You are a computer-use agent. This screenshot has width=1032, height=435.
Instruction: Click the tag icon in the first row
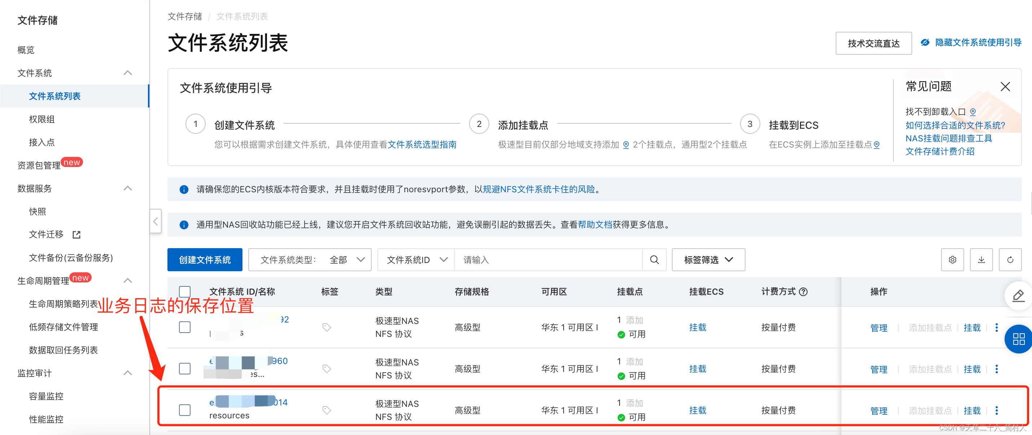point(327,327)
